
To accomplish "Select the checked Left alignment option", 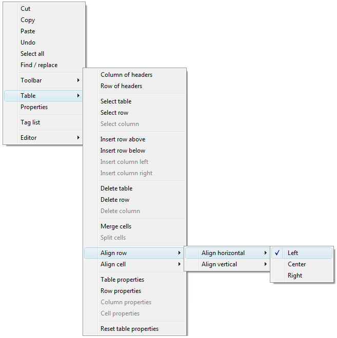I will click(x=302, y=253).
